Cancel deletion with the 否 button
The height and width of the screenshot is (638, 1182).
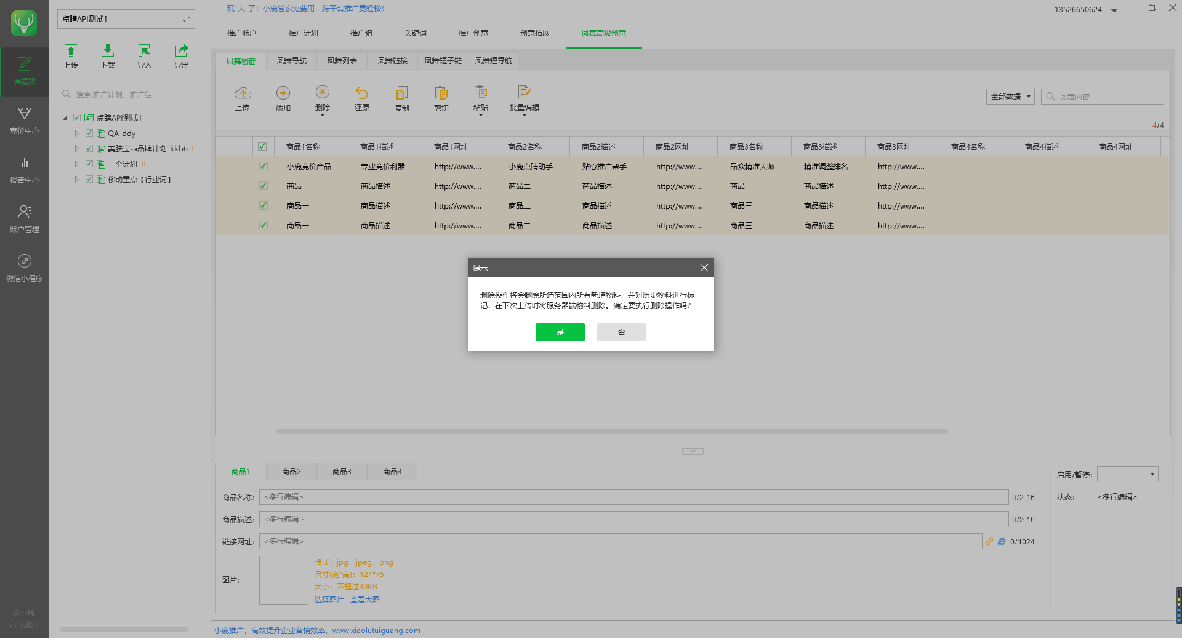click(x=622, y=332)
